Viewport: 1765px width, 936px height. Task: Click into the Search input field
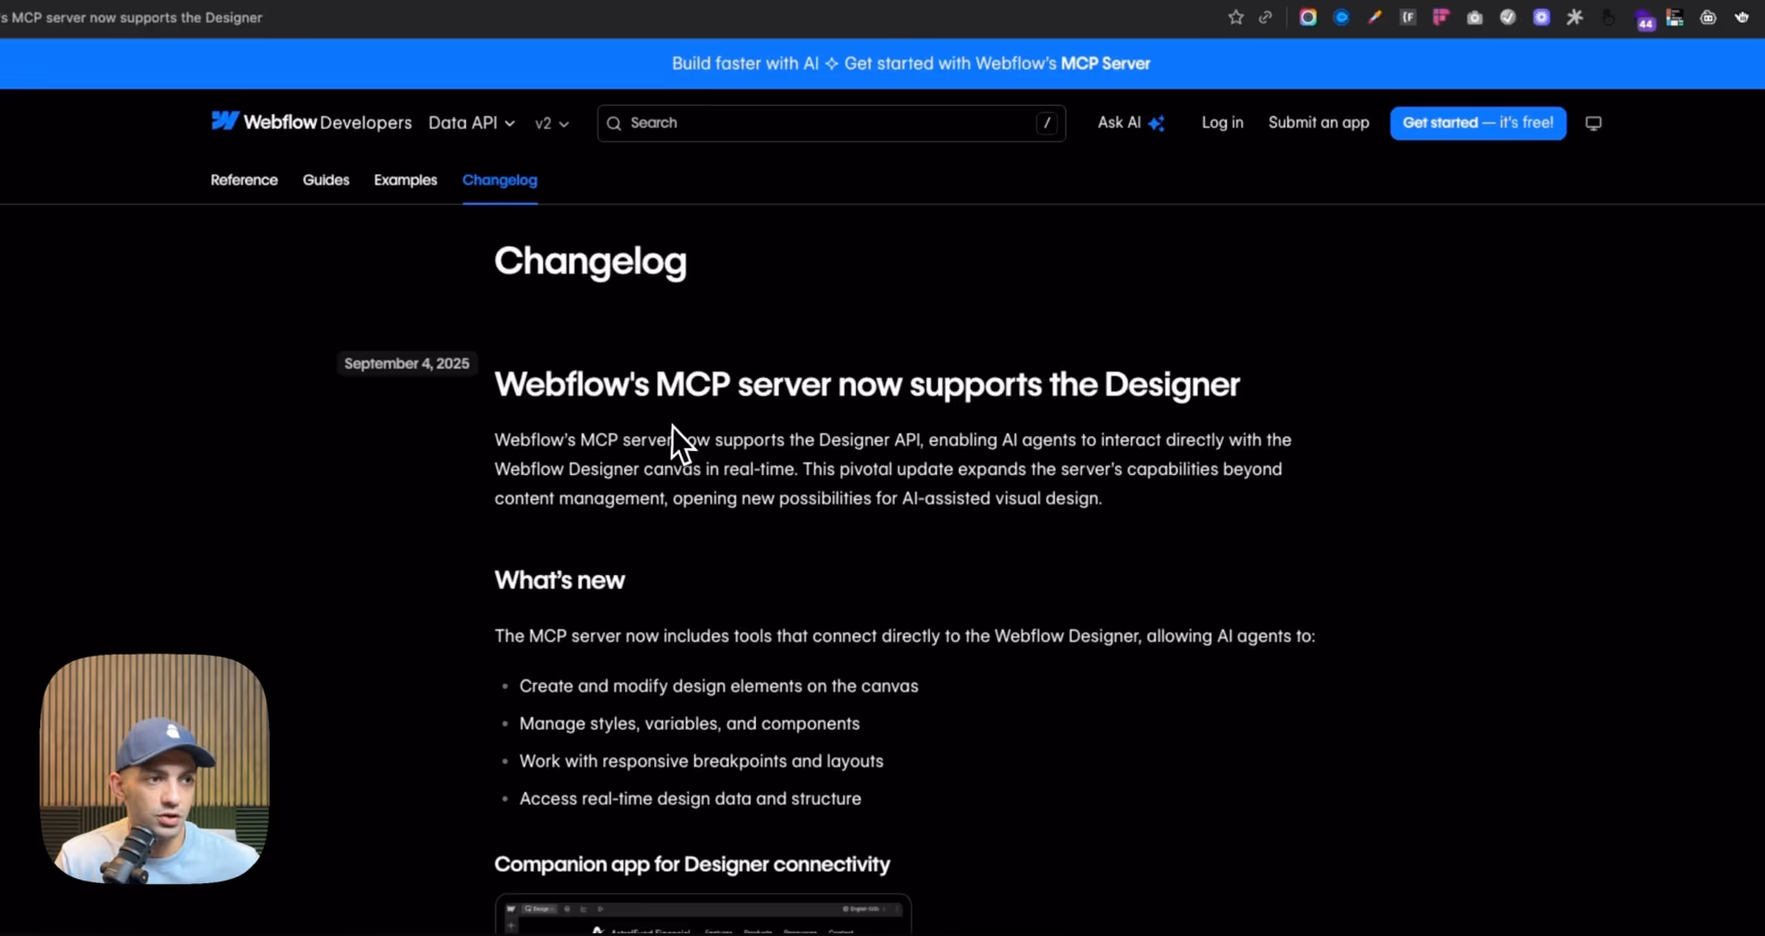pos(826,123)
